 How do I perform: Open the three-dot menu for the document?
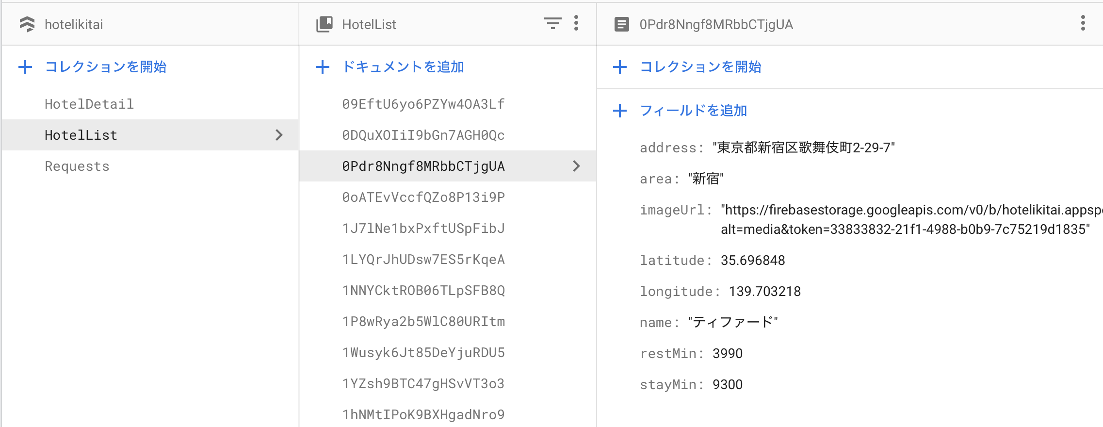click(x=1083, y=23)
